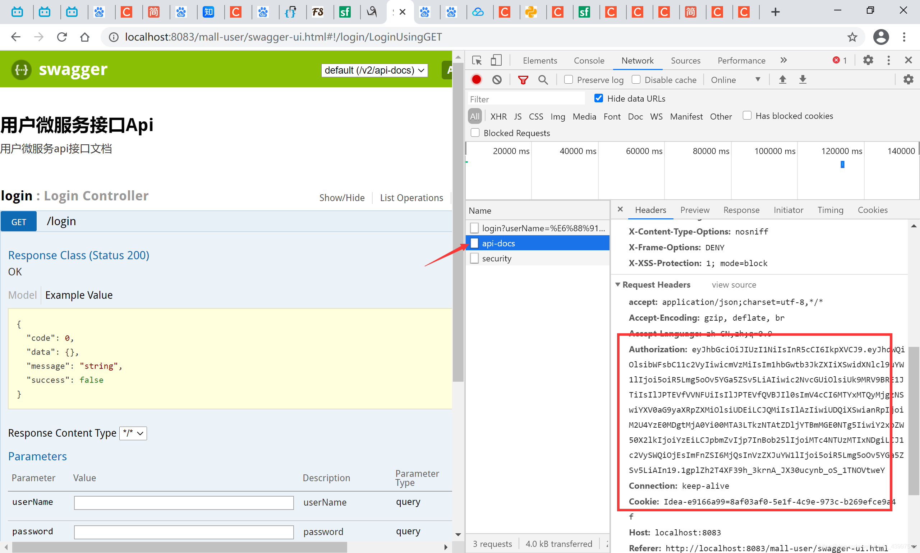Toggle the network filter funnel icon
Image resolution: width=920 pixels, height=553 pixels.
[523, 80]
